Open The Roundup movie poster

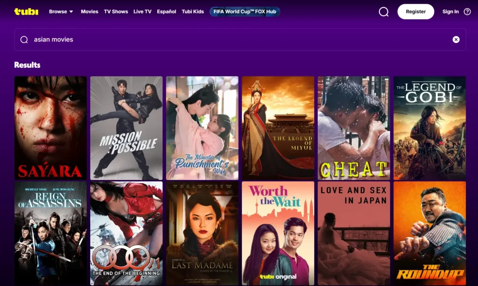[429, 233]
